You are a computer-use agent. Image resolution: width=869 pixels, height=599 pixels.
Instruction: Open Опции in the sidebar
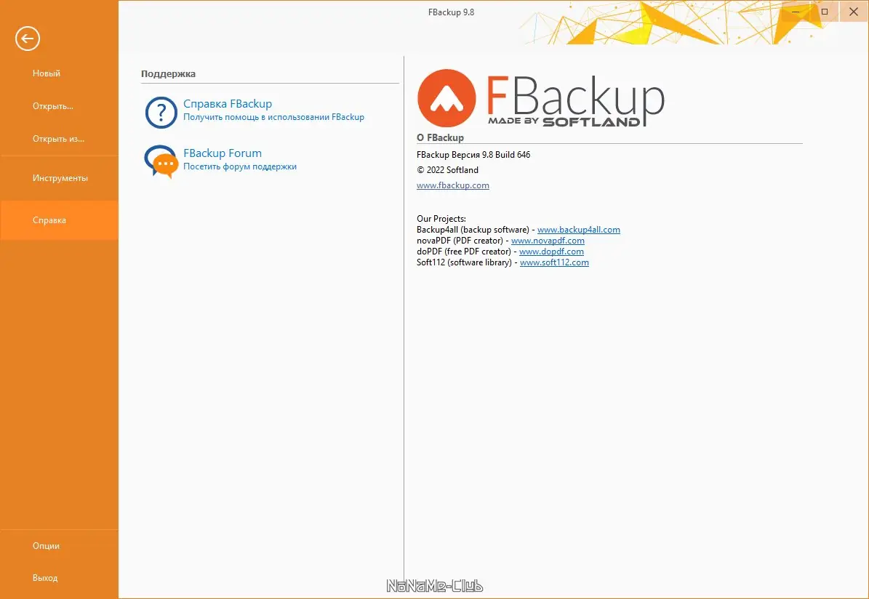(46, 546)
